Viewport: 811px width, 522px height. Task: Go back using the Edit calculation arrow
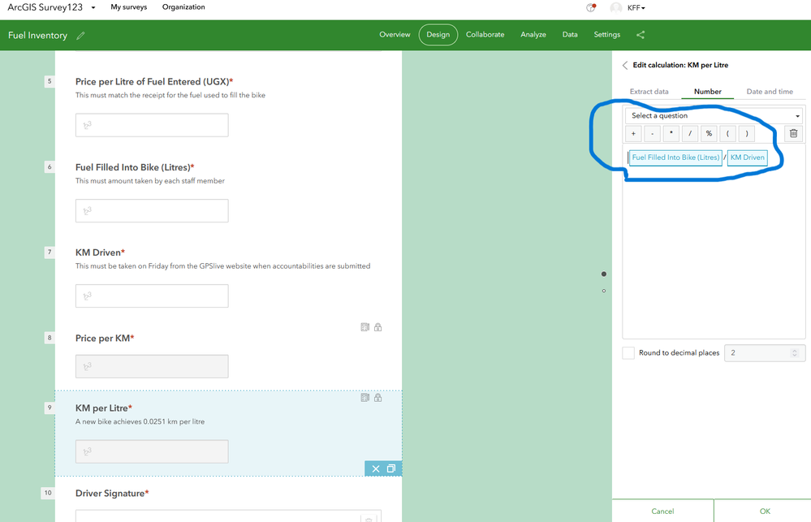[625, 65]
